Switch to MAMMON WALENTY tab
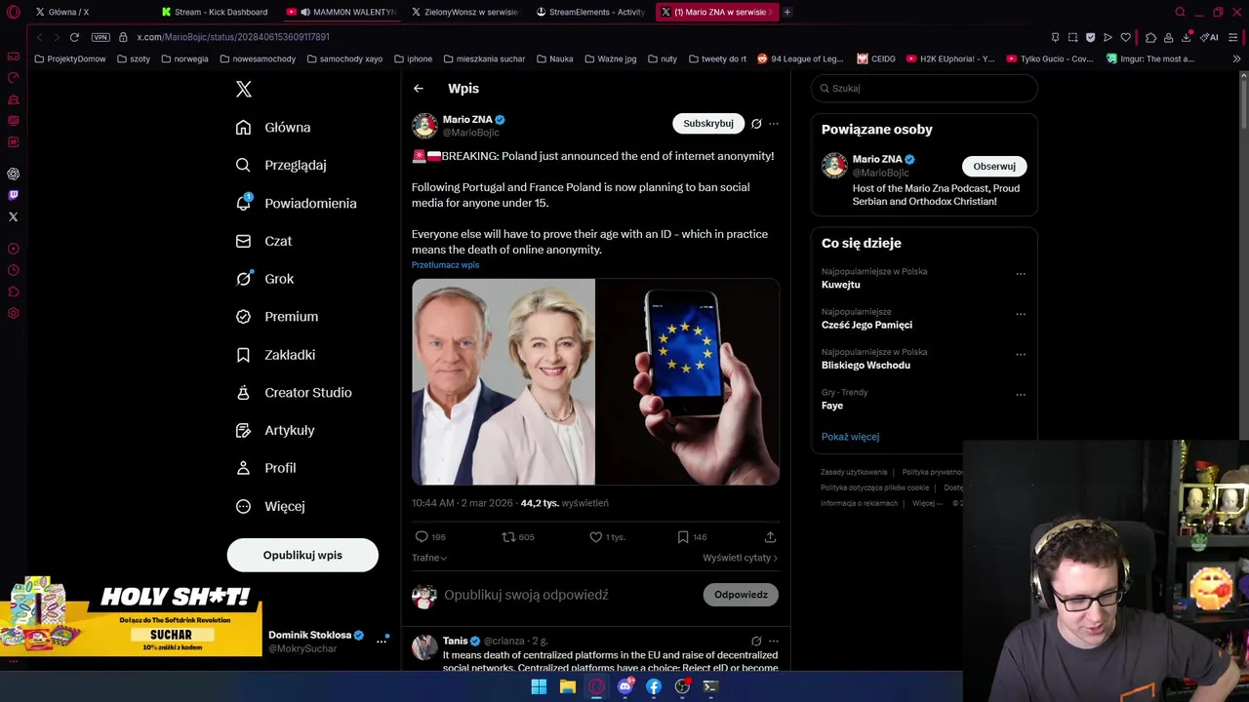 [x=342, y=12]
